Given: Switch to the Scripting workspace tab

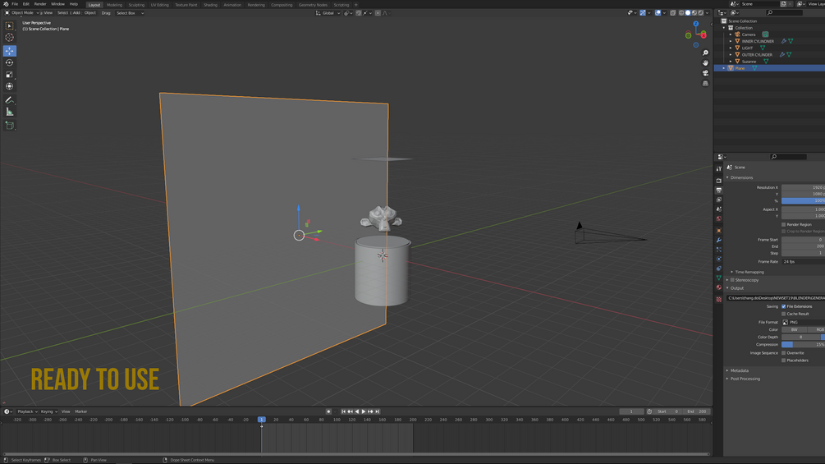Looking at the screenshot, I should tap(341, 5).
